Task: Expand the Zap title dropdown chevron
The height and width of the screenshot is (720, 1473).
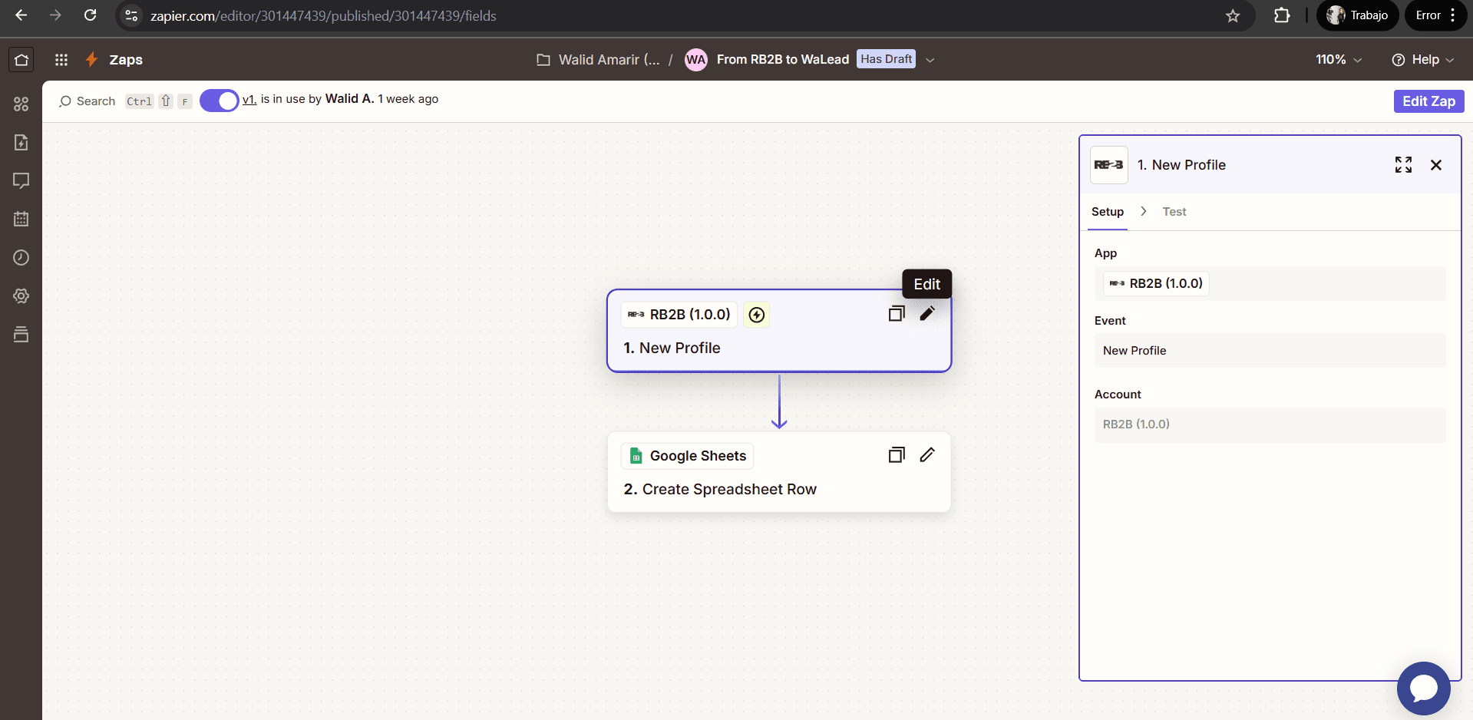Action: point(930,60)
